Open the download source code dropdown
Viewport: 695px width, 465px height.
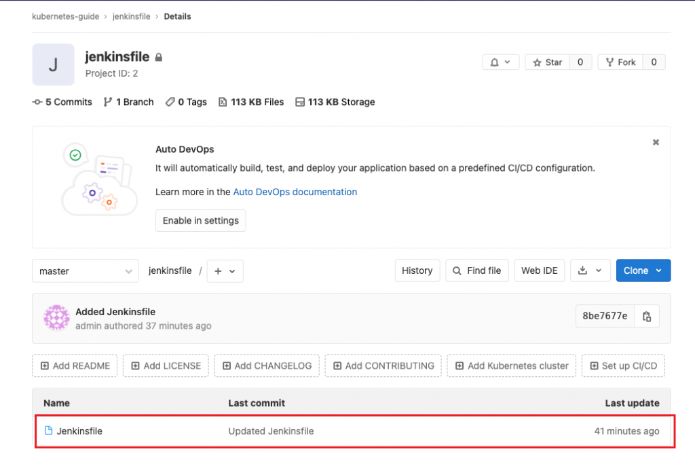tap(590, 270)
